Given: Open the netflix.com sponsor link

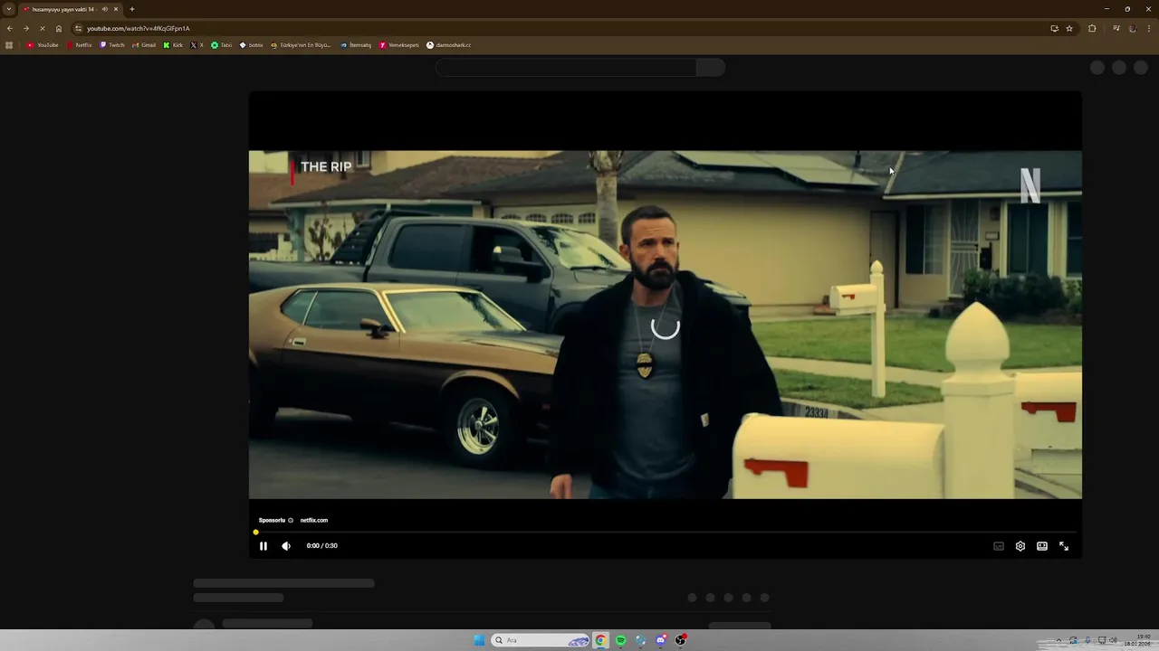Looking at the screenshot, I should point(314,520).
